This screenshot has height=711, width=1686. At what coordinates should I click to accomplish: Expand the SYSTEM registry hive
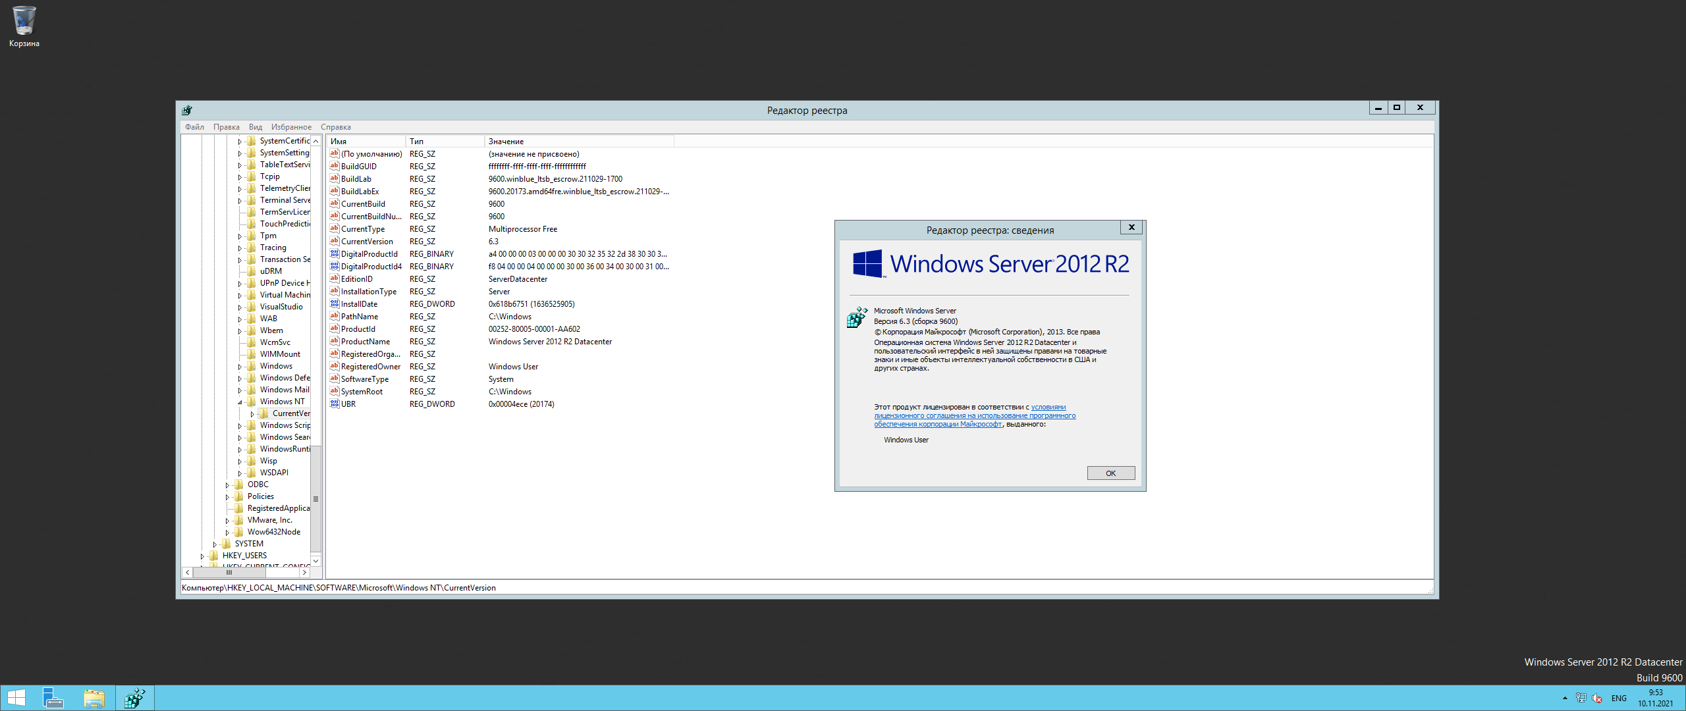pos(215,544)
